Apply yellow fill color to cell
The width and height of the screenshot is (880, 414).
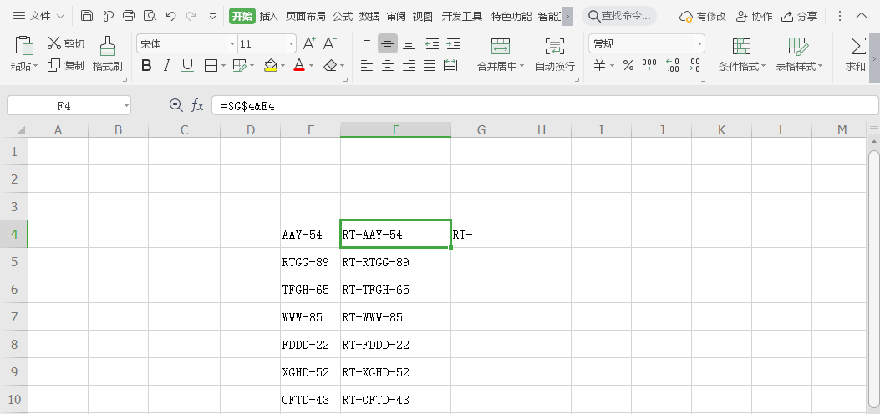pyautogui.click(x=271, y=66)
